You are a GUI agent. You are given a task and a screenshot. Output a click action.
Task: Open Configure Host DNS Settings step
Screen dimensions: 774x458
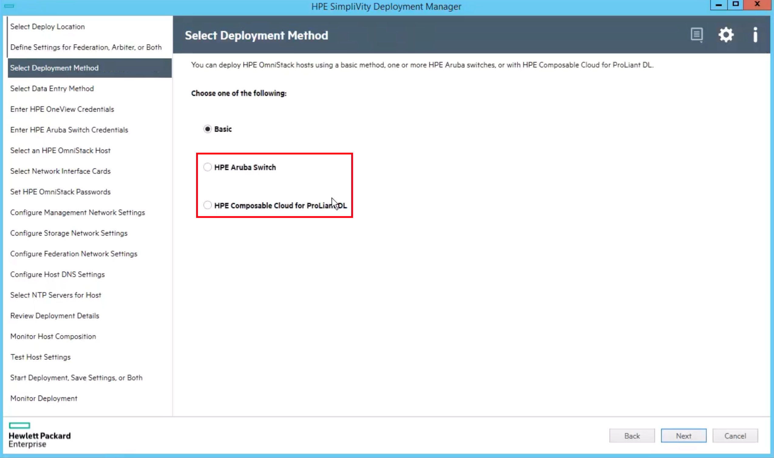pyautogui.click(x=58, y=275)
